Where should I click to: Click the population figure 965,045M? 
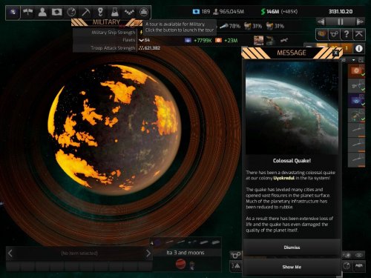pyautogui.click(x=232, y=11)
